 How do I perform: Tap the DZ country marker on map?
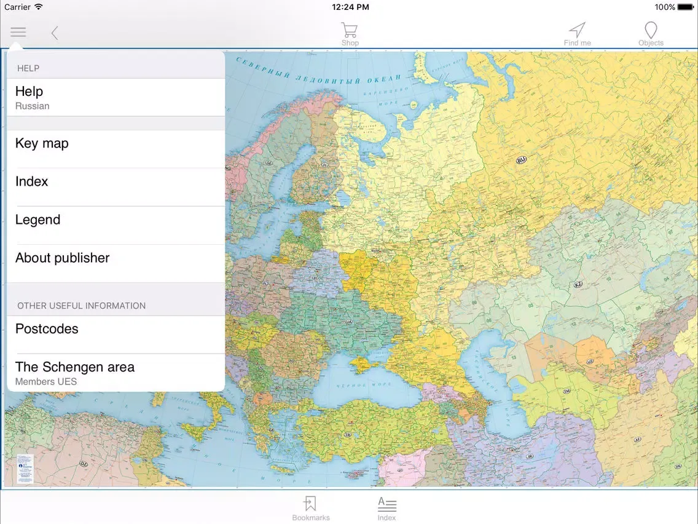click(83, 464)
